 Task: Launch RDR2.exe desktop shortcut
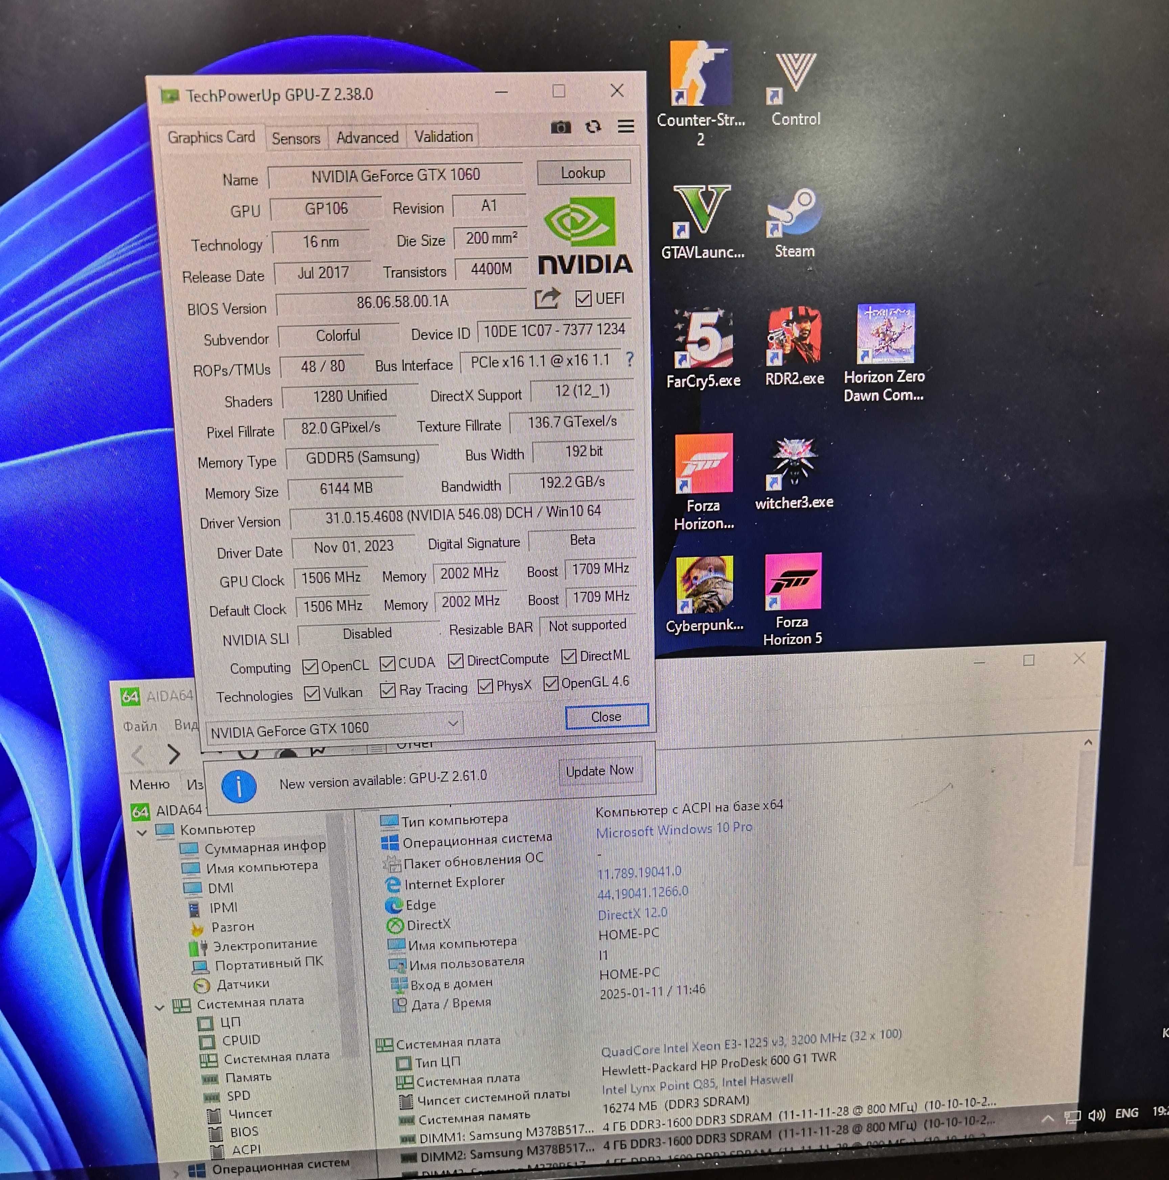pyautogui.click(x=794, y=346)
